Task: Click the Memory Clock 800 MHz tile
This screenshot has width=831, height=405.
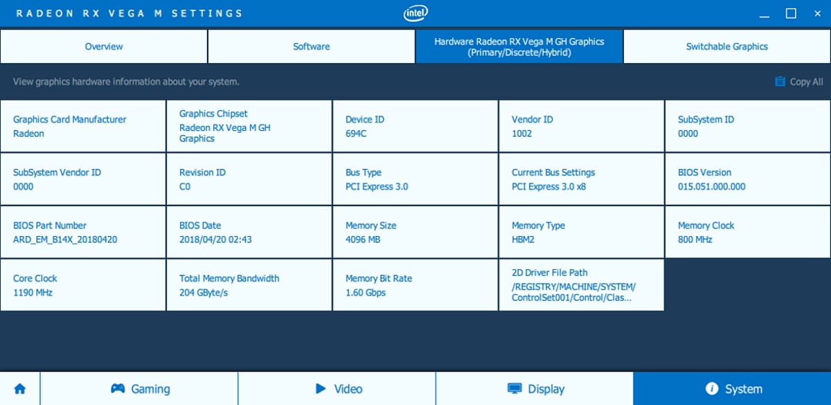Action: tap(748, 232)
